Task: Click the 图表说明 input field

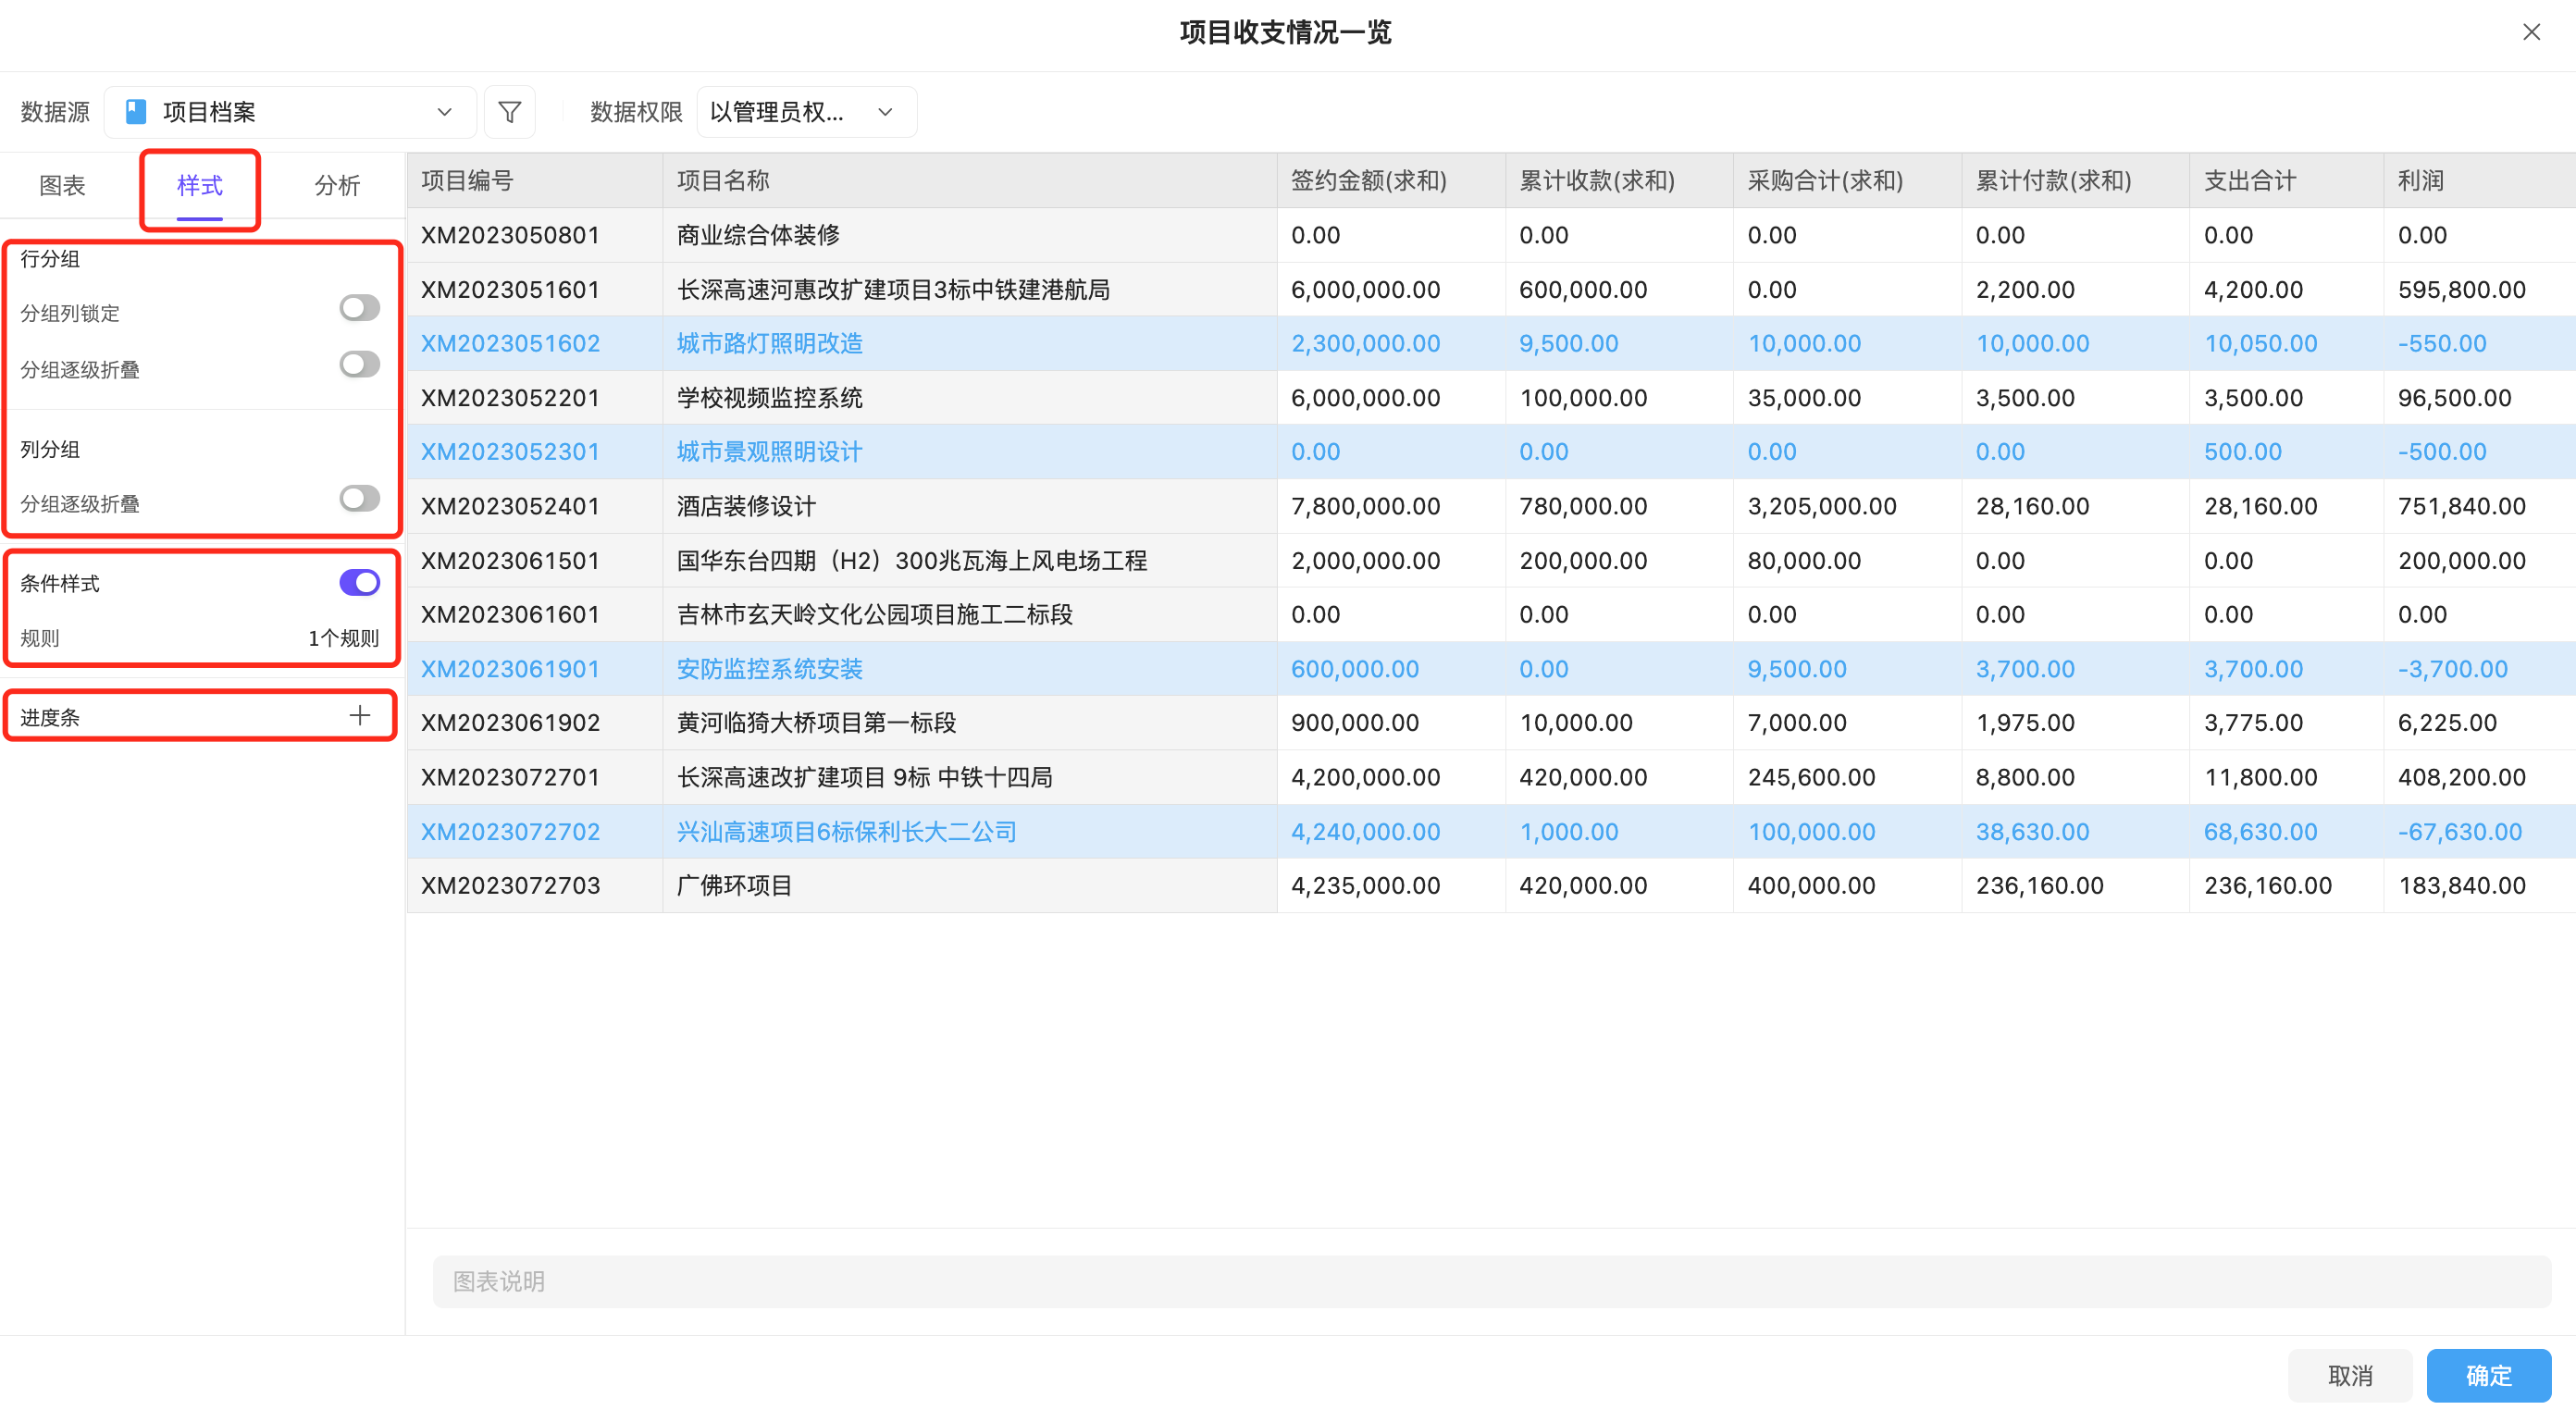Action: [1491, 1281]
